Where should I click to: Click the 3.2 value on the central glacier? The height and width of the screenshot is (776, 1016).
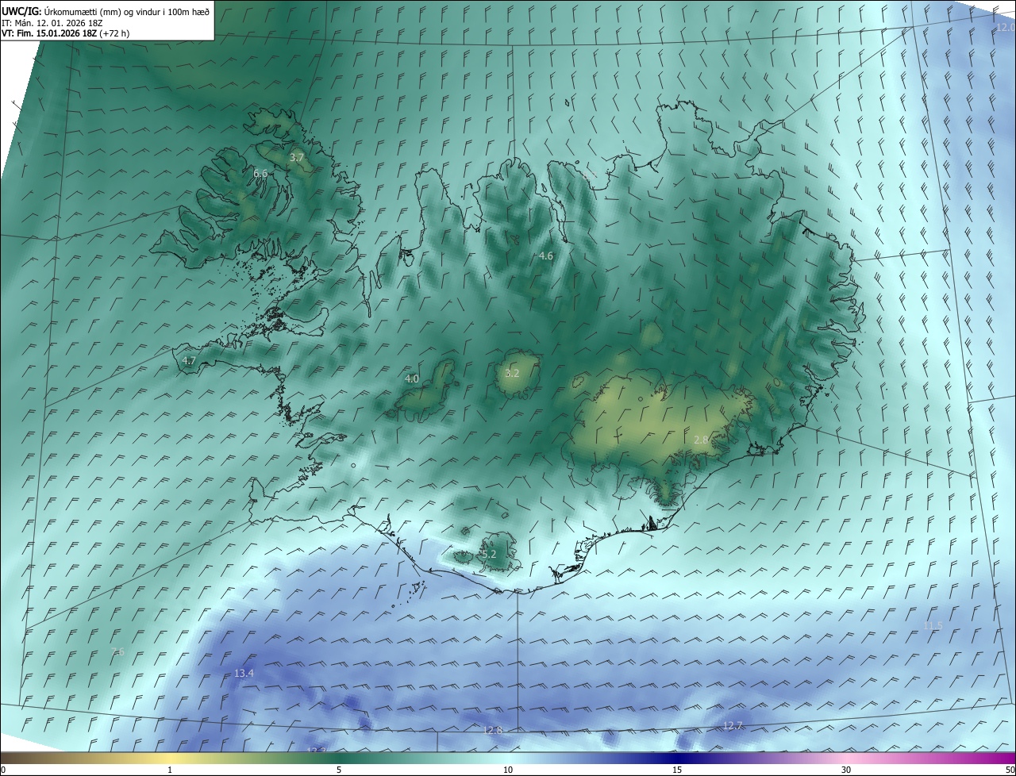point(512,374)
